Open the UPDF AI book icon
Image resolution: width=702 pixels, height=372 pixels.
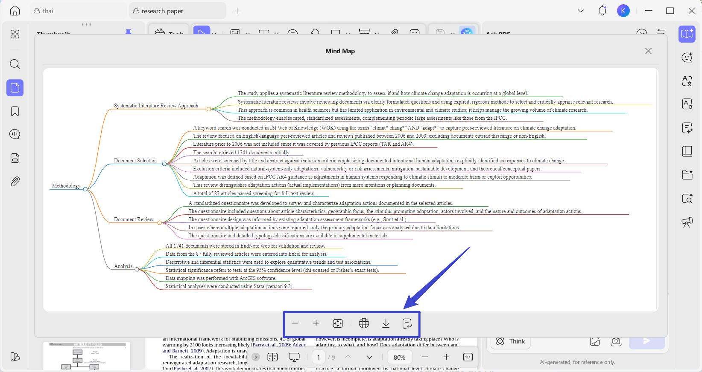coord(687,34)
